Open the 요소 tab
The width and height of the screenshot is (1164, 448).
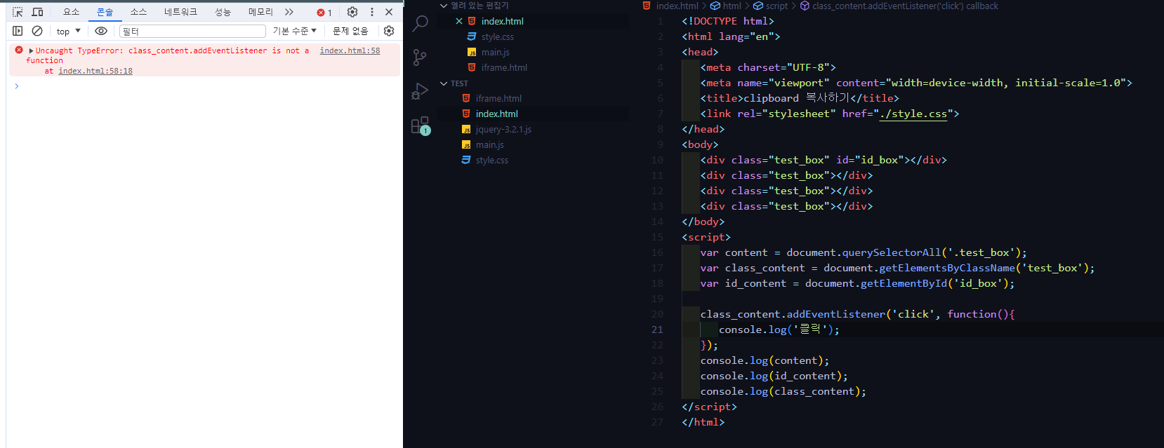pos(71,12)
